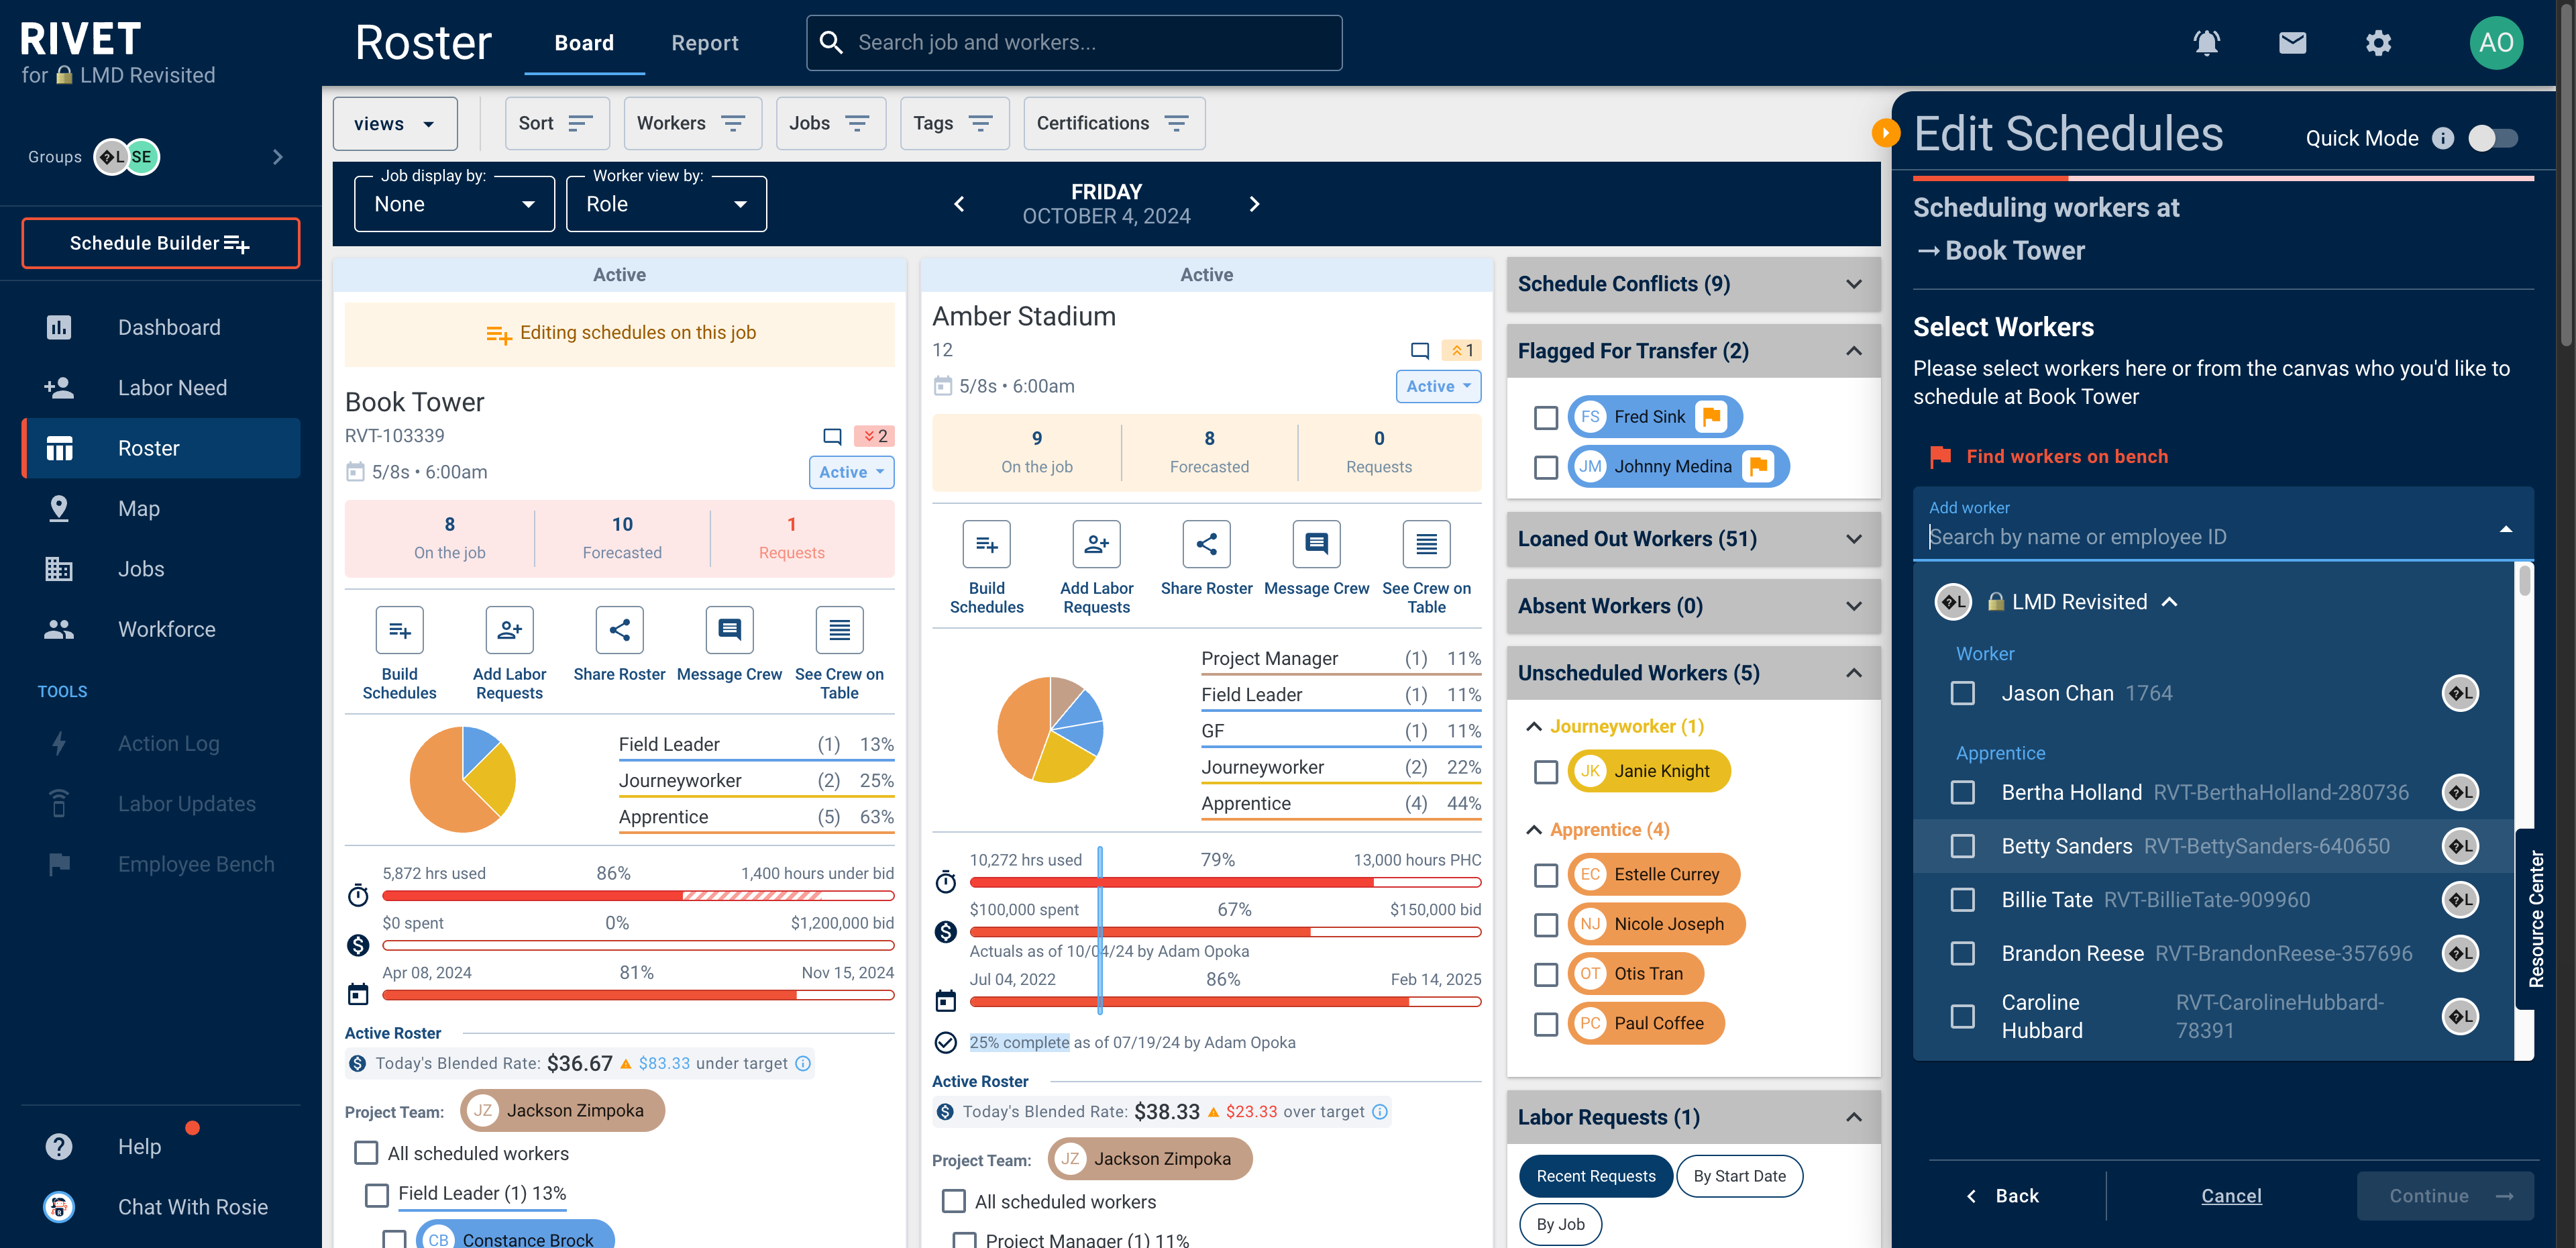
Task: Go to next day arrow
Action: point(1254,204)
